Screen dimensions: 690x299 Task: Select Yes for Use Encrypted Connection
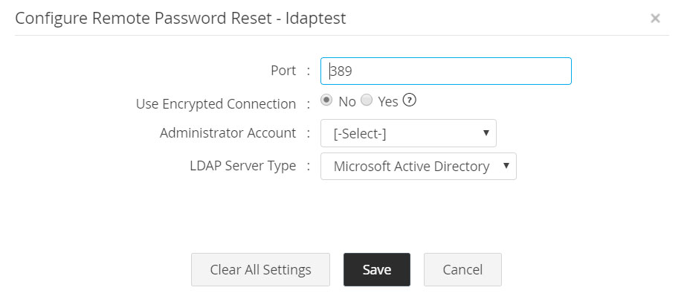[x=367, y=100]
